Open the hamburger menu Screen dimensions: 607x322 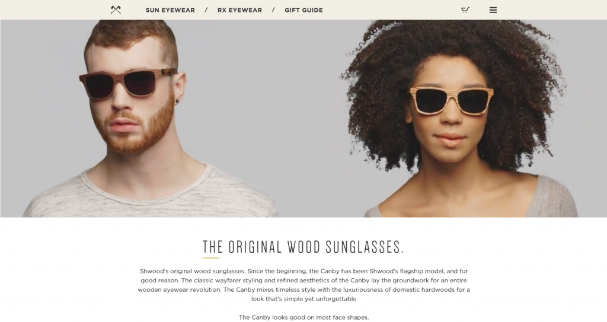click(493, 10)
